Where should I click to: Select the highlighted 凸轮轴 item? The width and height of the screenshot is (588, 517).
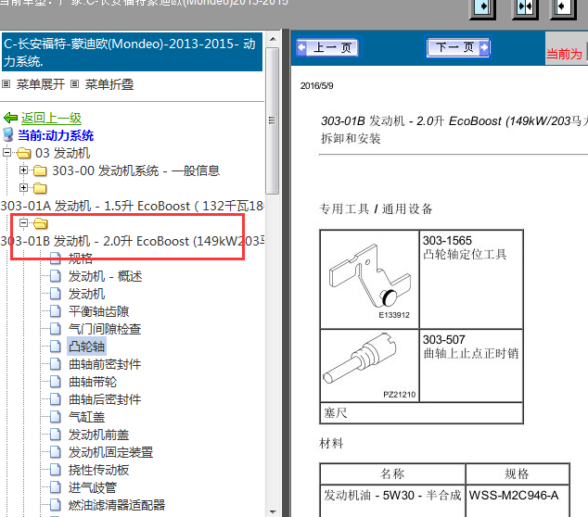(86, 347)
